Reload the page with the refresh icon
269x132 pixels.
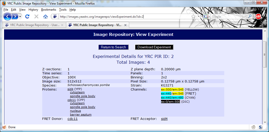[x=27, y=17]
